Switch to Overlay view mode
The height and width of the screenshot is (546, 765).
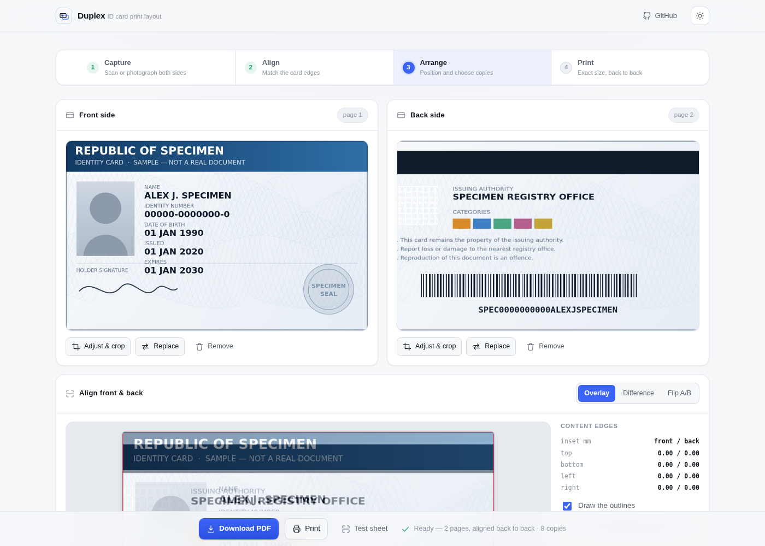coord(597,393)
